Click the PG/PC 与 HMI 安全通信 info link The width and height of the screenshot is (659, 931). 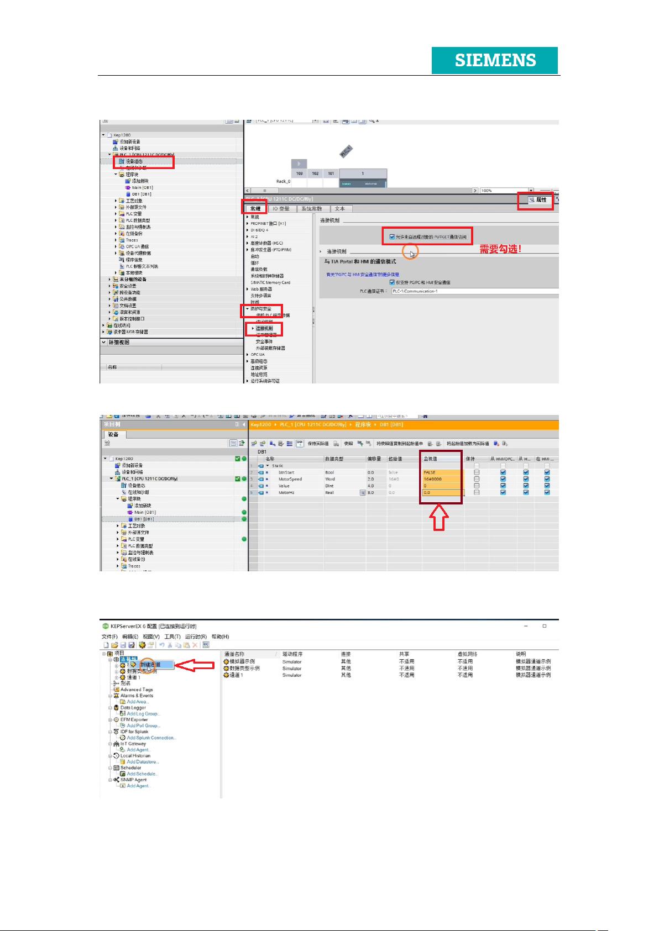[x=363, y=274]
